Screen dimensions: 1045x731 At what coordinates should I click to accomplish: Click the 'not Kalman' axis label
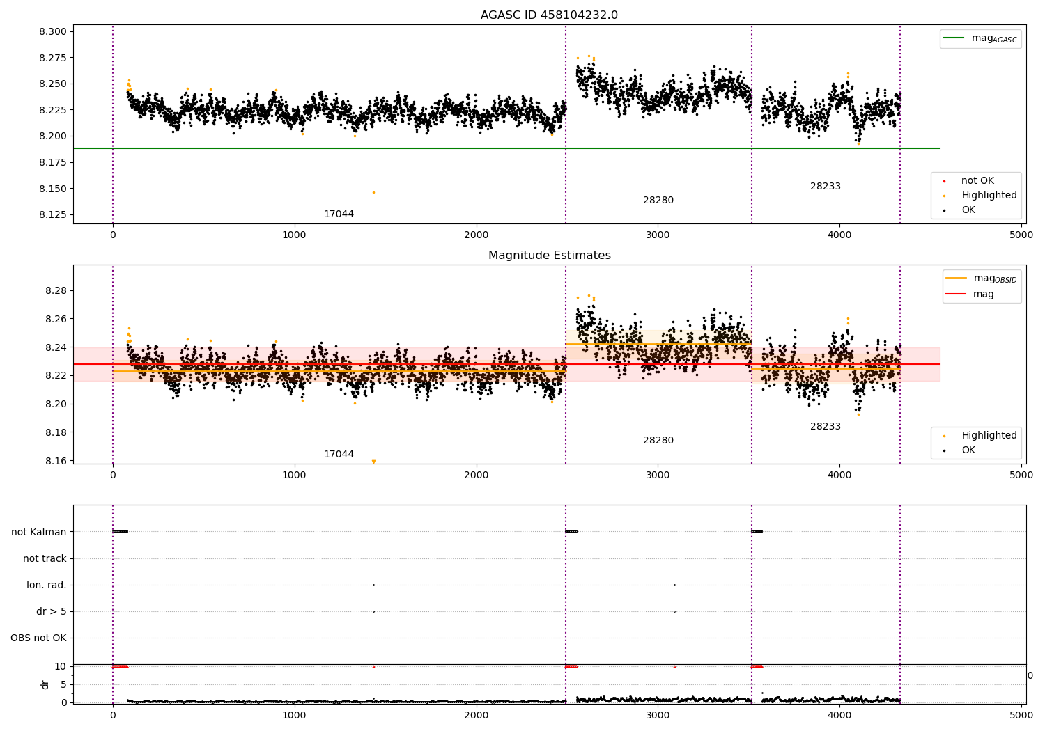(39, 533)
